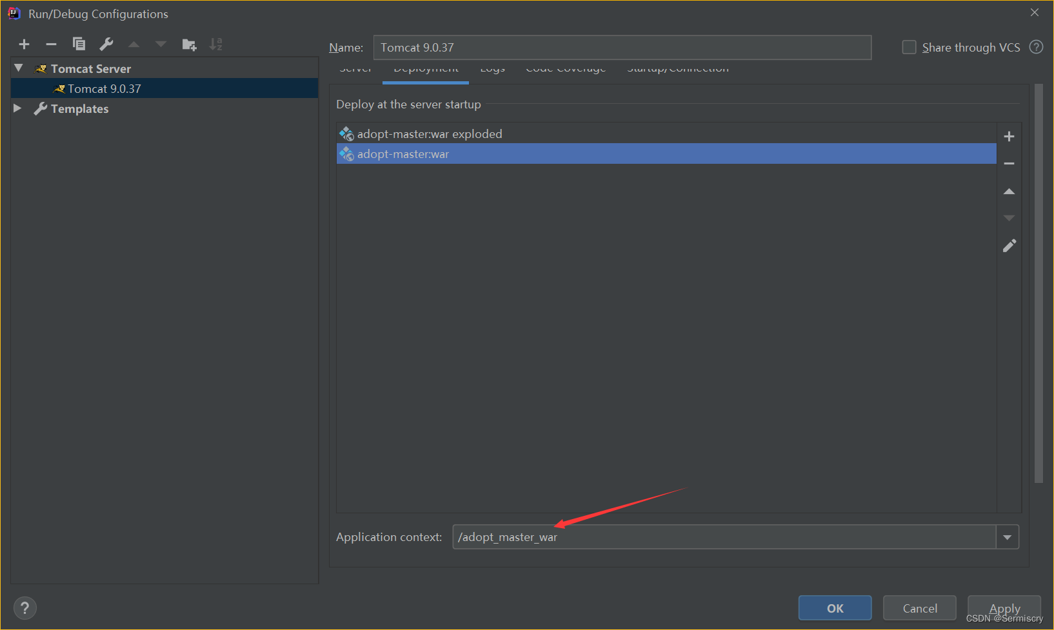
Task: Collapse the Tomcat Server tree node
Action: (x=19, y=68)
